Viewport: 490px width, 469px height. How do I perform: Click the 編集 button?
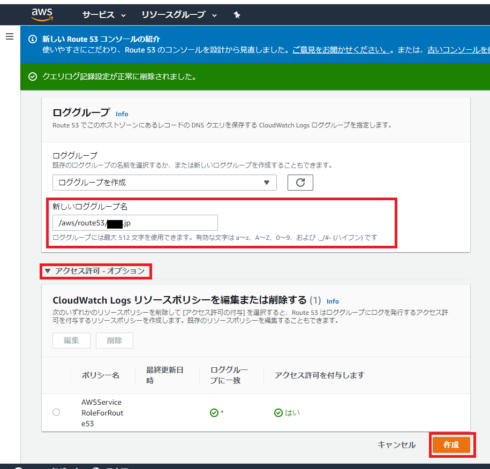[71, 340]
